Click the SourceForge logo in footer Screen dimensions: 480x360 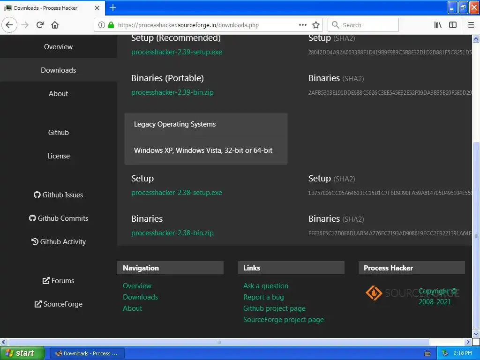[412, 293]
